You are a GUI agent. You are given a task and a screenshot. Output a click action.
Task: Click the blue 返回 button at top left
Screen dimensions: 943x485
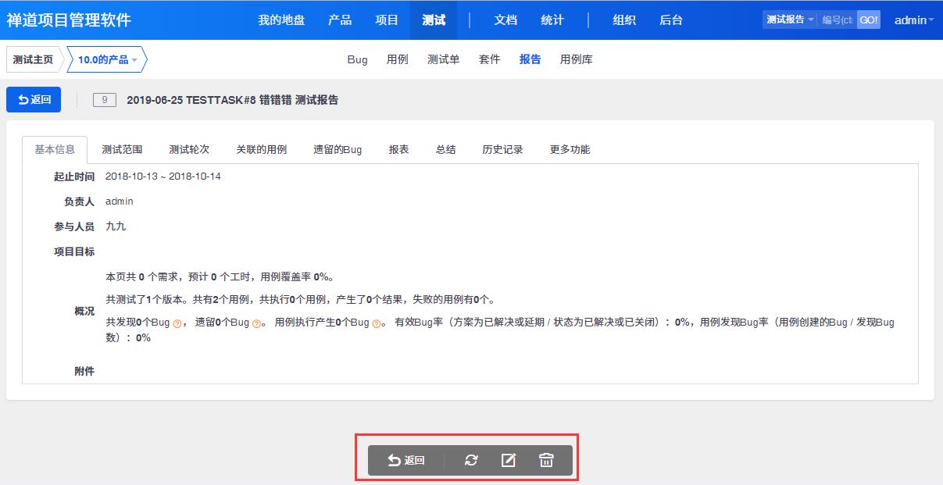point(34,99)
